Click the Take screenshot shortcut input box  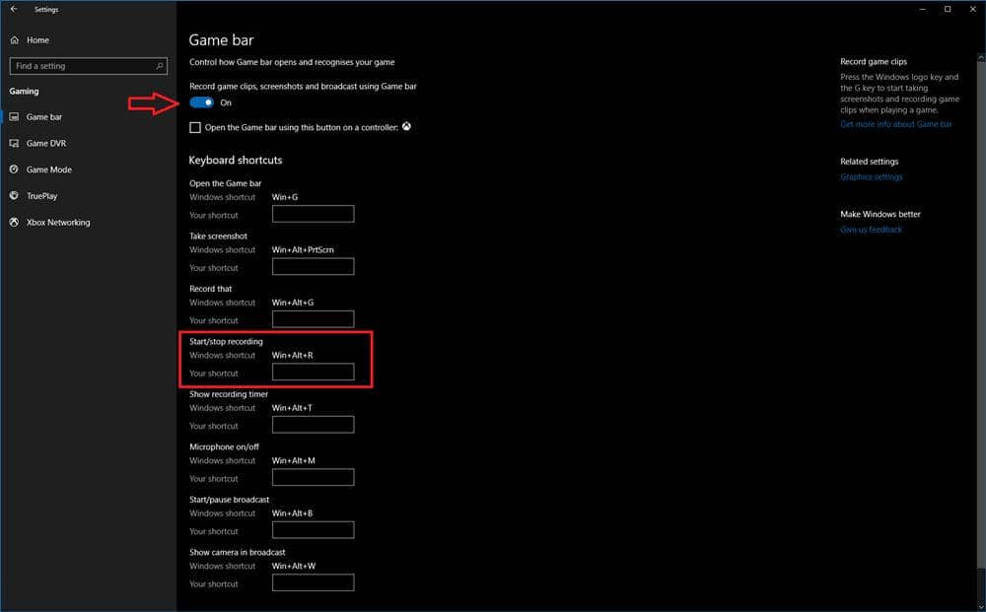point(313,266)
